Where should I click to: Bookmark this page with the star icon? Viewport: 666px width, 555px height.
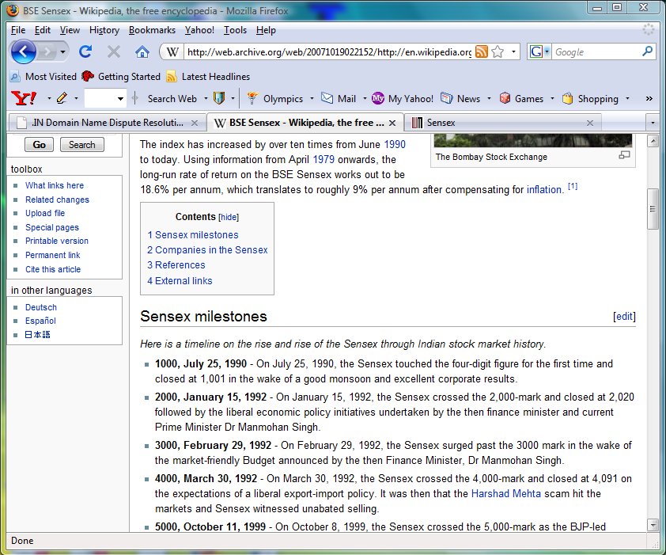point(498,52)
